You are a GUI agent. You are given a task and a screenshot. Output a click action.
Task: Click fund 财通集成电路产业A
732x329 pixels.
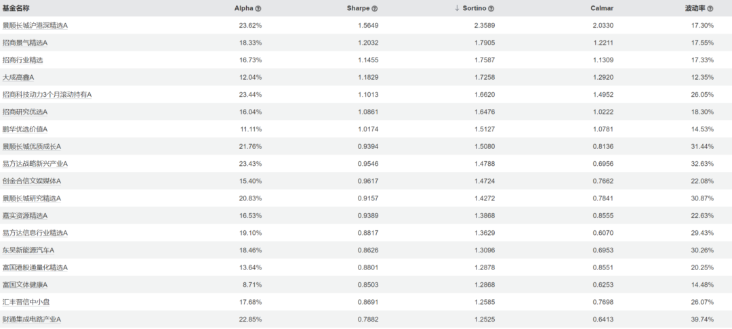click(x=32, y=319)
